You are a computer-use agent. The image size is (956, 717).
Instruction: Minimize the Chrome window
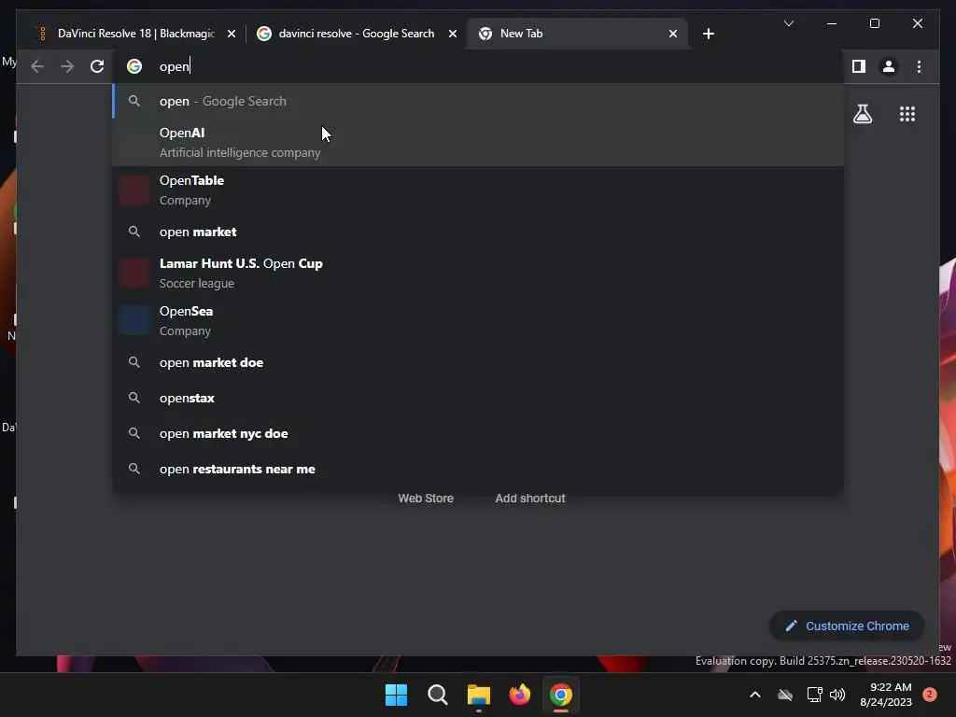click(x=832, y=23)
